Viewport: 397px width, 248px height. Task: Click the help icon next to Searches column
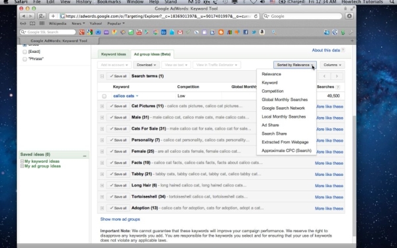coord(337,87)
